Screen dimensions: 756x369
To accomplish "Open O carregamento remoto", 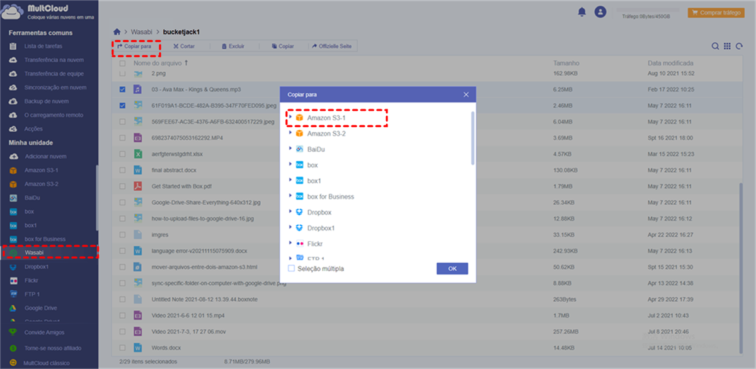I will [54, 115].
